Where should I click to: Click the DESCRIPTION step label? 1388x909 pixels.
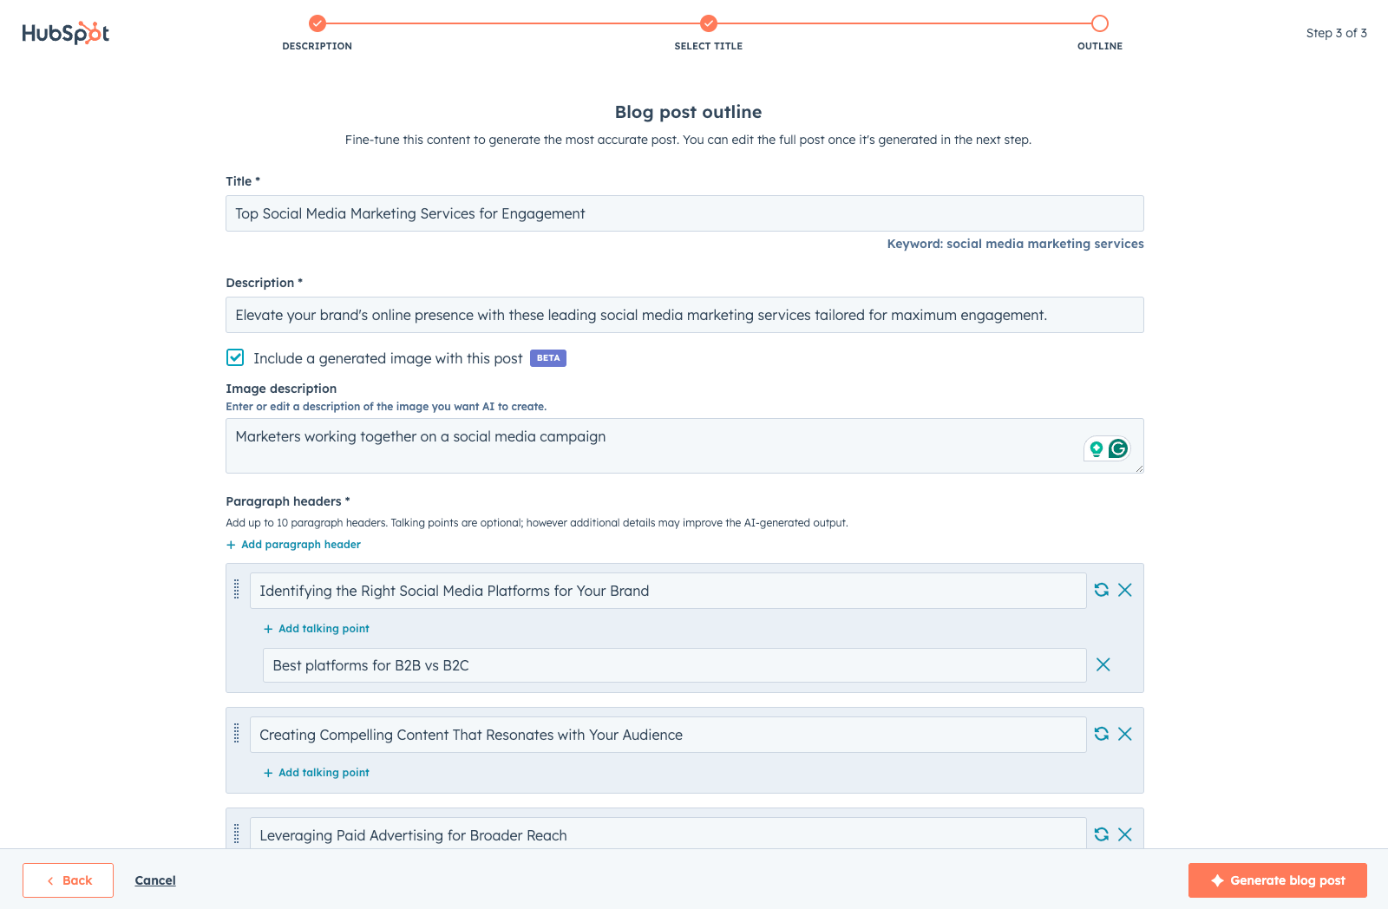click(318, 46)
